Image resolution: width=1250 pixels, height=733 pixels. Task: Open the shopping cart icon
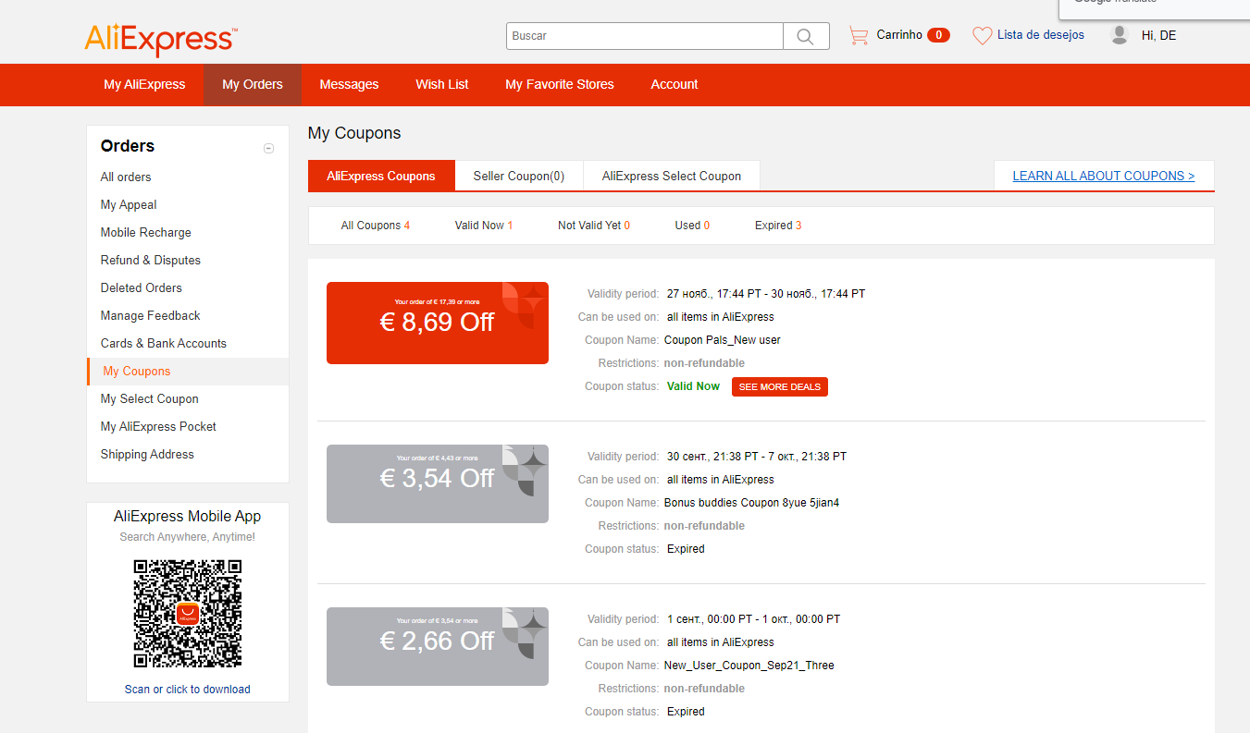tap(859, 36)
